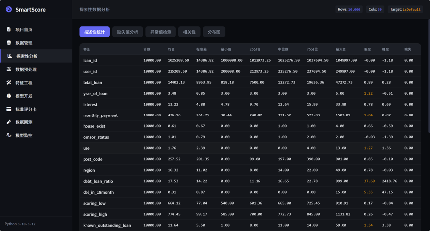430x231 pixels.
Task: Switch to 异常值检测 tab
Action: coord(161,32)
